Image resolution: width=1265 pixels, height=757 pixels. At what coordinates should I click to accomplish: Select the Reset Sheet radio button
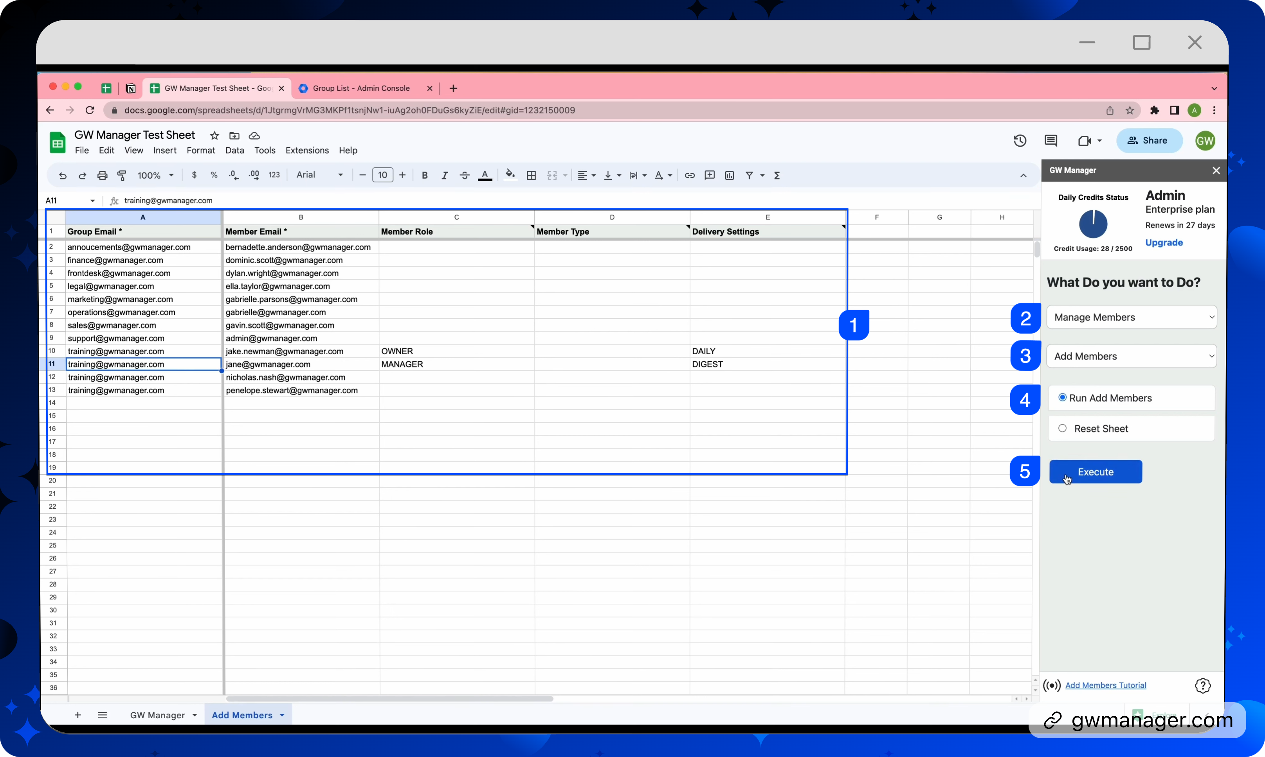[x=1062, y=428]
